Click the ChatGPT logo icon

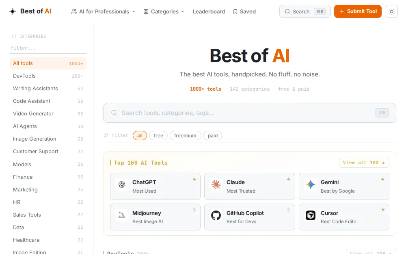click(x=122, y=184)
